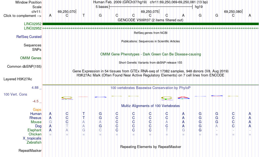Click the T base in the reference sequence row
Screen dimensions: 259x157
tap(84, 16)
